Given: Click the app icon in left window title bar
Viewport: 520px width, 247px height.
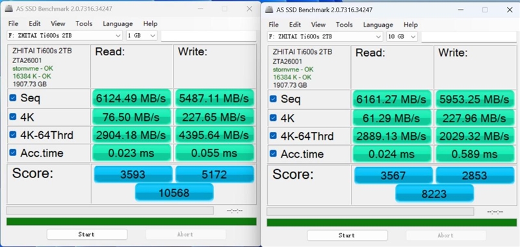Looking at the screenshot, I should pos(9,8).
